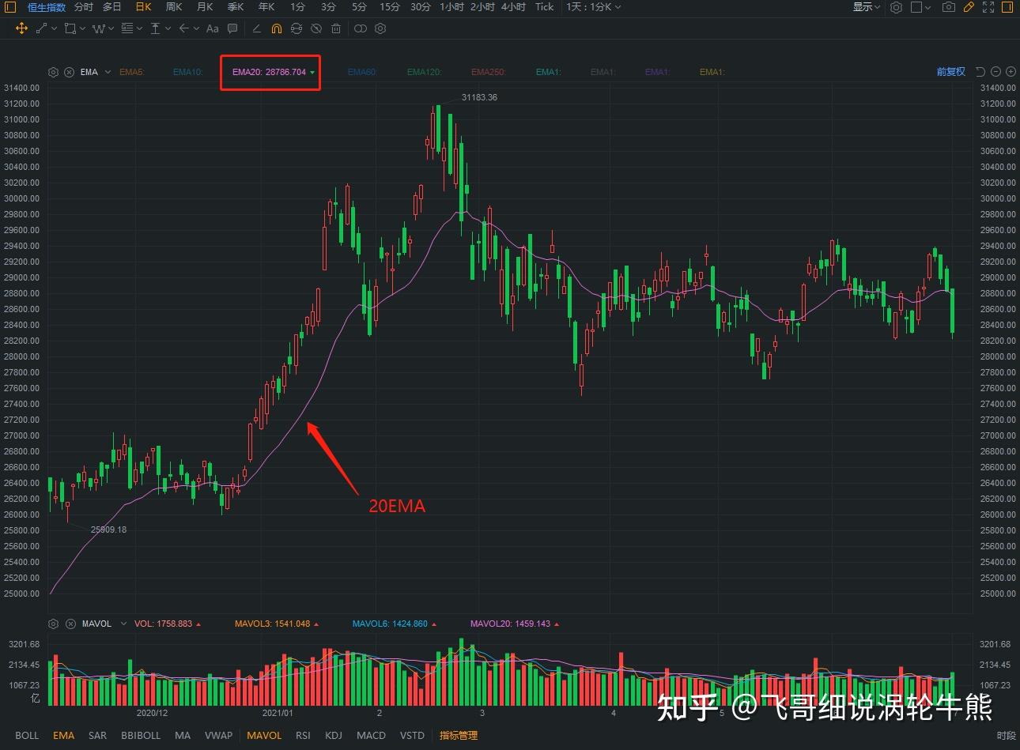The image size is (1020, 750).
Task: Switch to the 5分 timeframe
Action: tap(360, 7)
